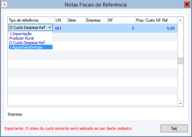Image resolution: width=192 pixels, height=137 pixels.
Task: Click the empty Série cell in first row
Action: point(76,28)
